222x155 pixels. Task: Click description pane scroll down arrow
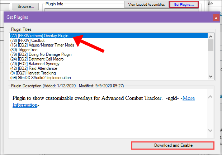pyautogui.click(x=211, y=130)
